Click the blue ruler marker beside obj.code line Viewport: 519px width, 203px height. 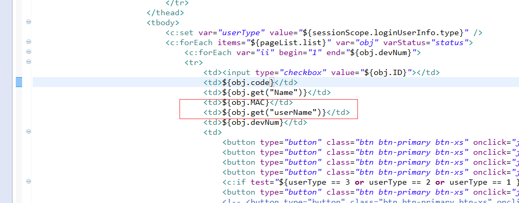(19, 82)
